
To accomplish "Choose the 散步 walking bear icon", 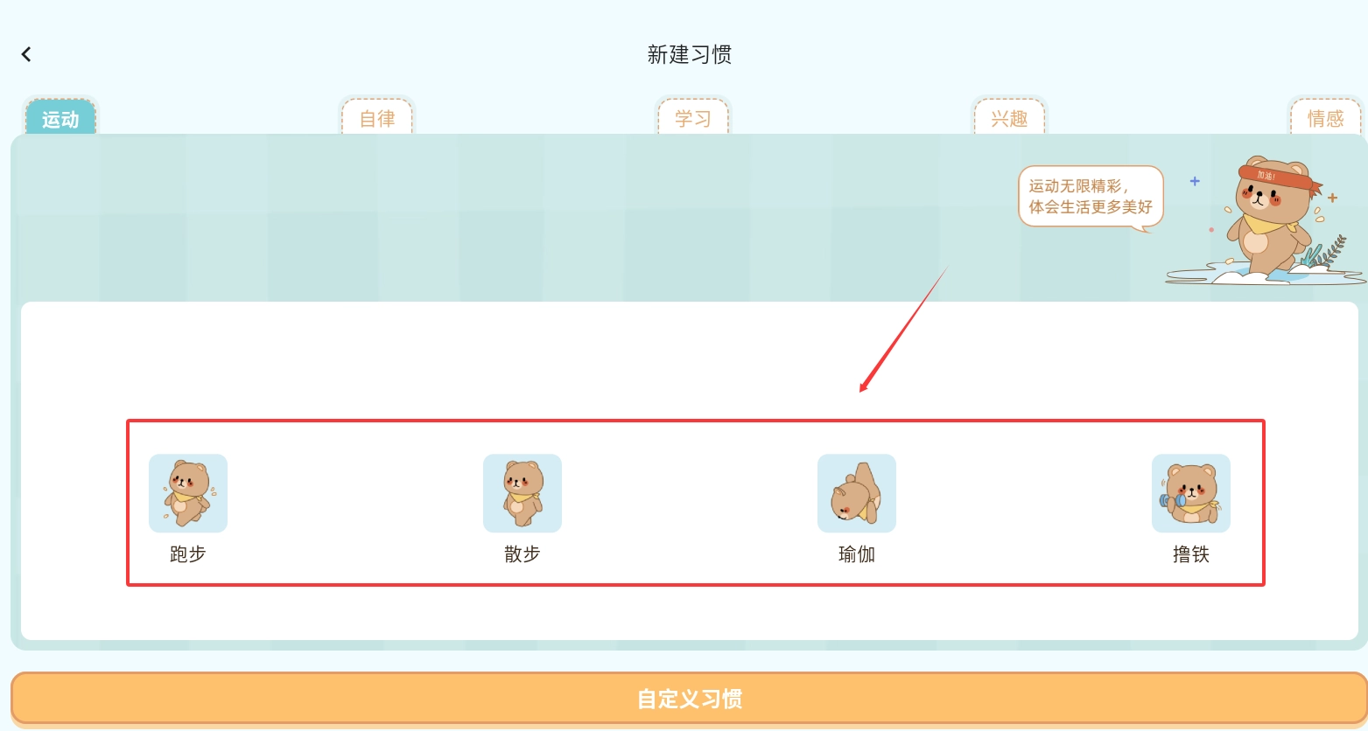I will click(x=523, y=493).
